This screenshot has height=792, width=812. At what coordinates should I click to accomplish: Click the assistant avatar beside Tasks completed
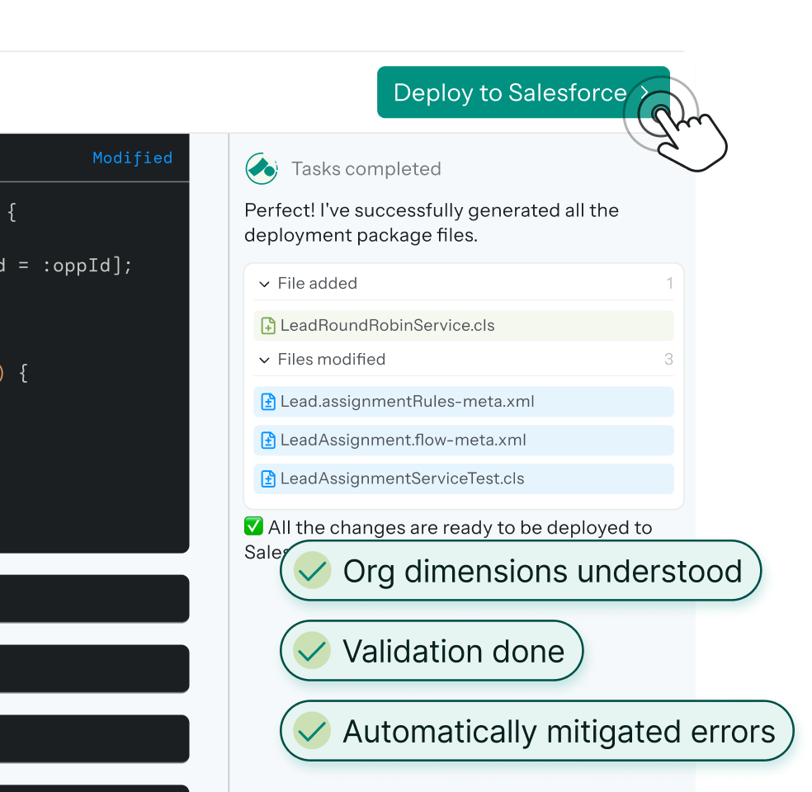click(262, 169)
